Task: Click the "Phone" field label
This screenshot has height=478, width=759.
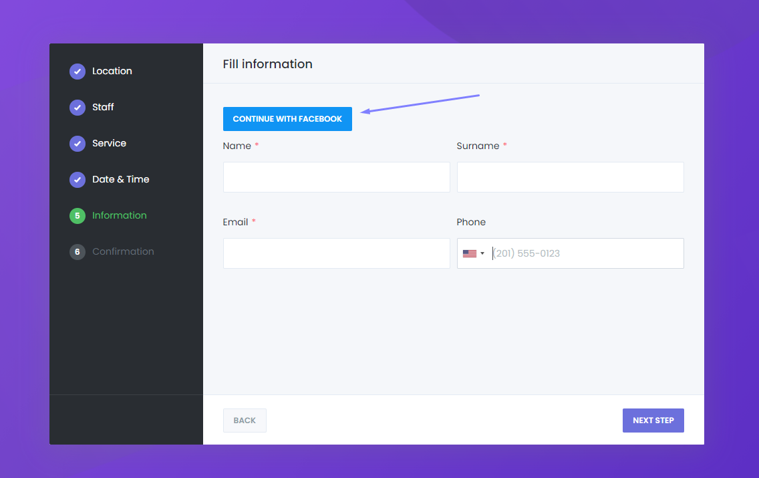Action: pos(471,222)
